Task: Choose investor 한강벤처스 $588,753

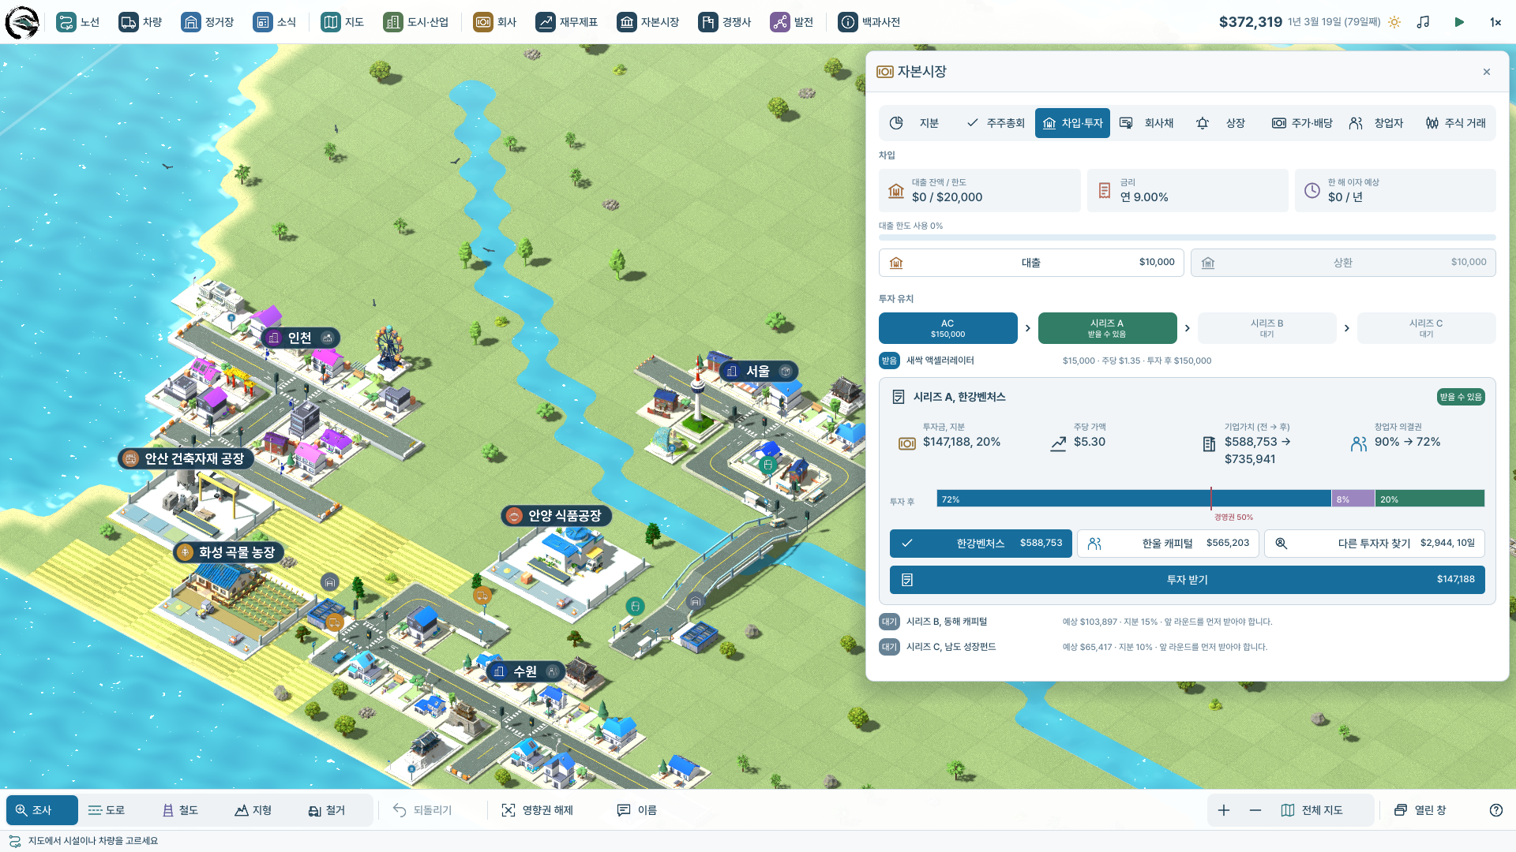Action: [x=981, y=544]
